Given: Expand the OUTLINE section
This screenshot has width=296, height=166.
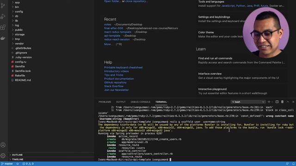Looking at the screenshot, I should 17,155.
